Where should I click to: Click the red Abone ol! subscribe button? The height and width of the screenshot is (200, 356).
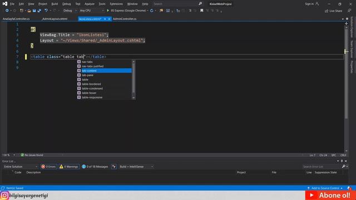tap(330, 195)
